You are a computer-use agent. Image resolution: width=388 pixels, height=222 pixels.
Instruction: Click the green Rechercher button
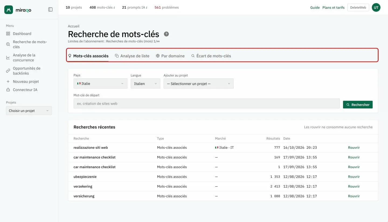pyautogui.click(x=358, y=105)
